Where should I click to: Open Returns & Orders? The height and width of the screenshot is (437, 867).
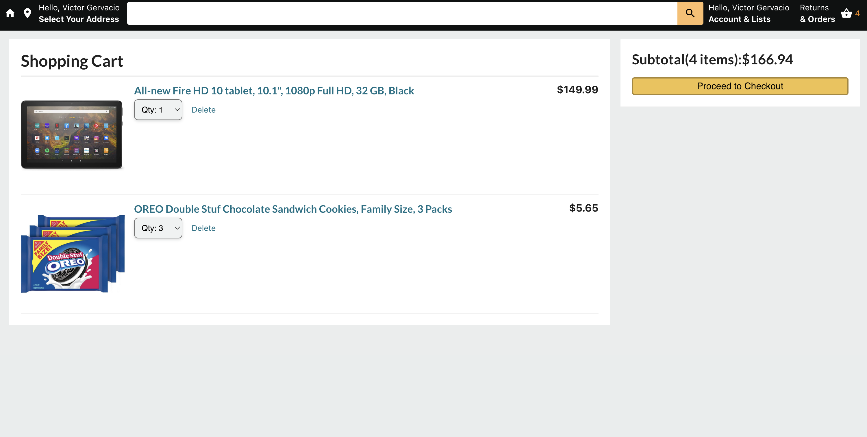817,14
